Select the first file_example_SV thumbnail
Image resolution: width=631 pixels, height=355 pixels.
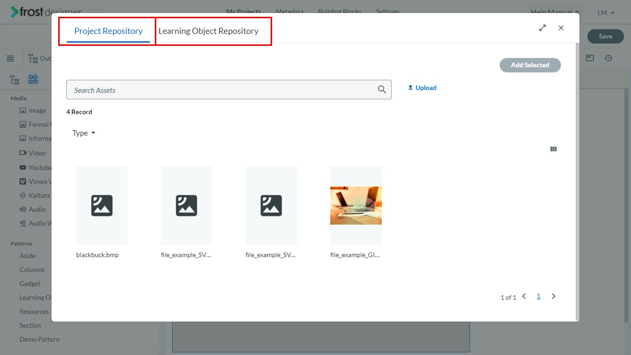click(x=186, y=206)
